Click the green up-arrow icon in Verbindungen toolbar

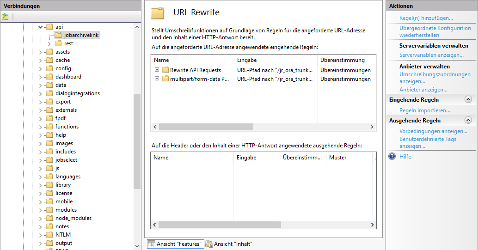pyautogui.click(x=5, y=17)
